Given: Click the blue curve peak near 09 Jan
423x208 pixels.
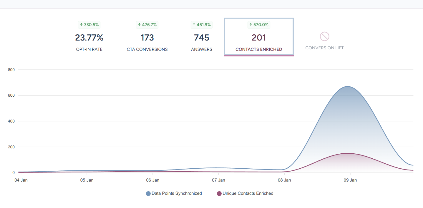Looking at the screenshot, I should coord(348,86).
